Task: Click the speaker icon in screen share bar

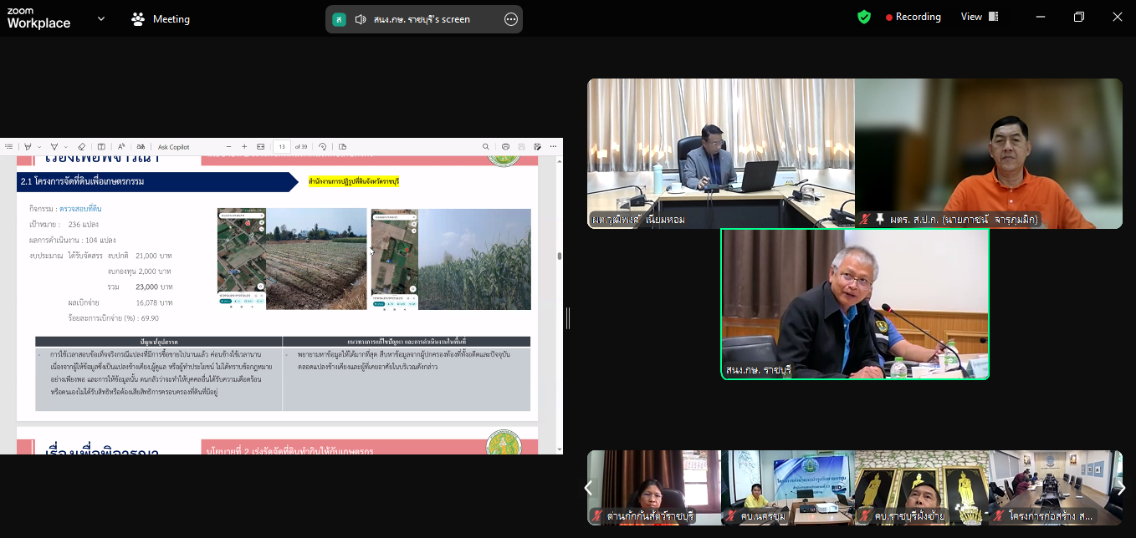Action: 361,19
